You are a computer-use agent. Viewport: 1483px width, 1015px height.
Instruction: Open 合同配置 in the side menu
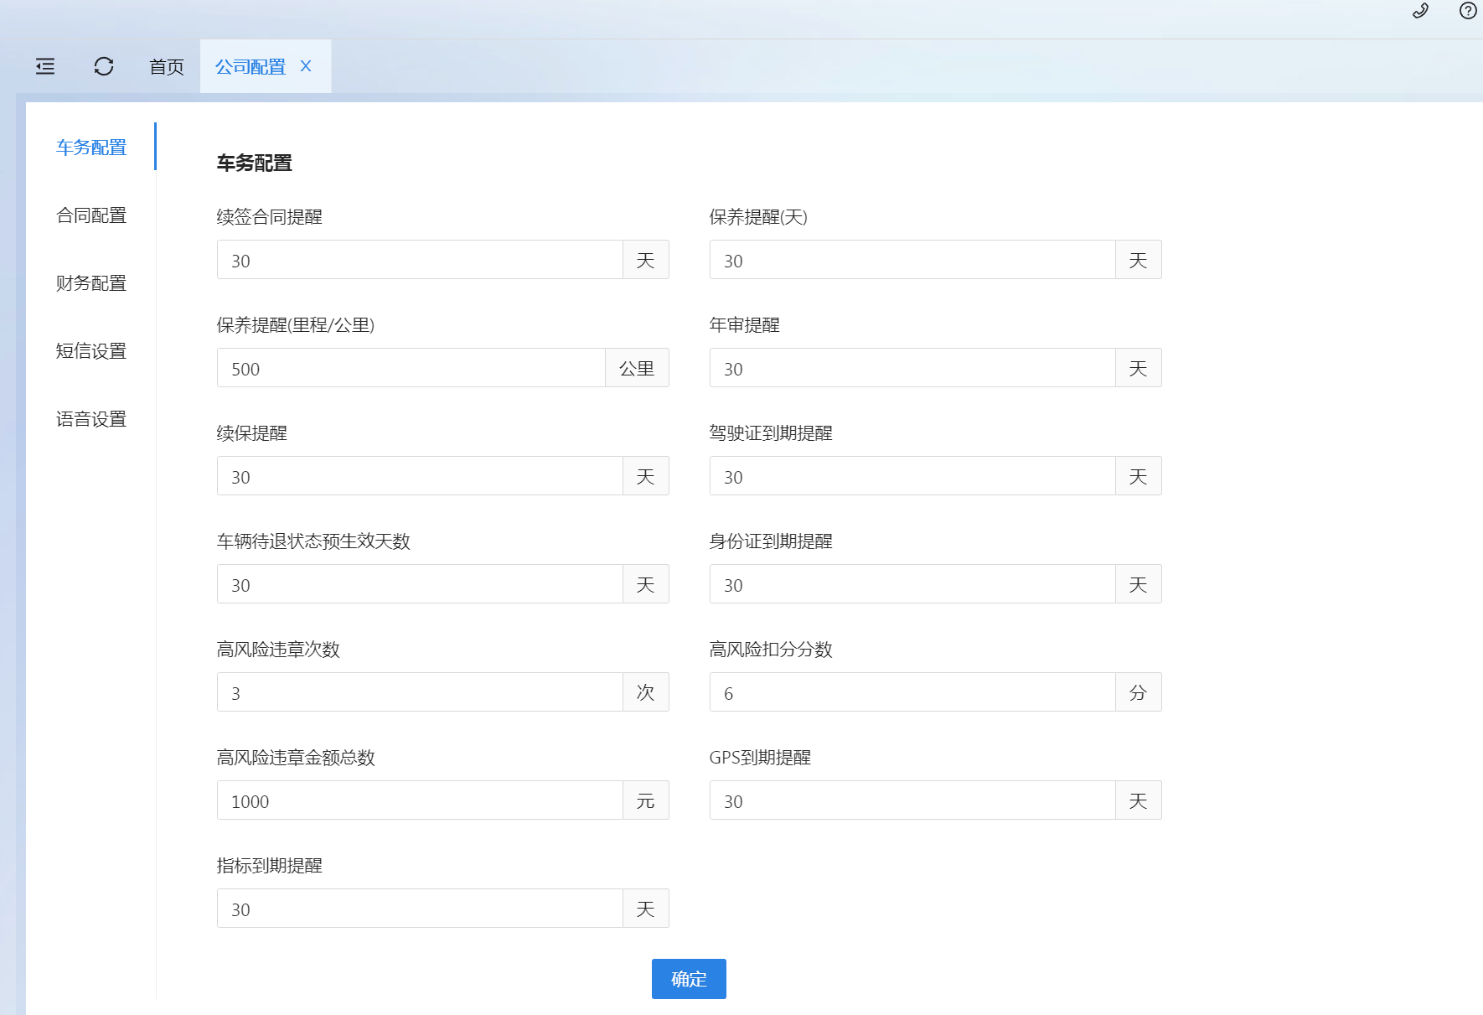point(91,215)
